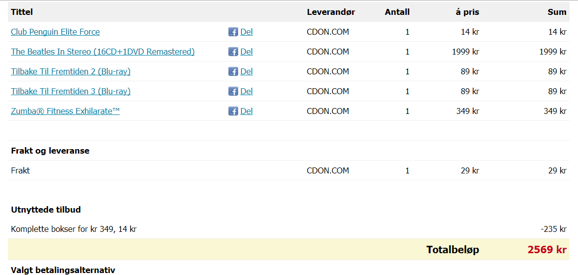Image resolution: width=578 pixels, height=275 pixels.
Task: Click the 2569 kr total amount
Action: coord(547,250)
